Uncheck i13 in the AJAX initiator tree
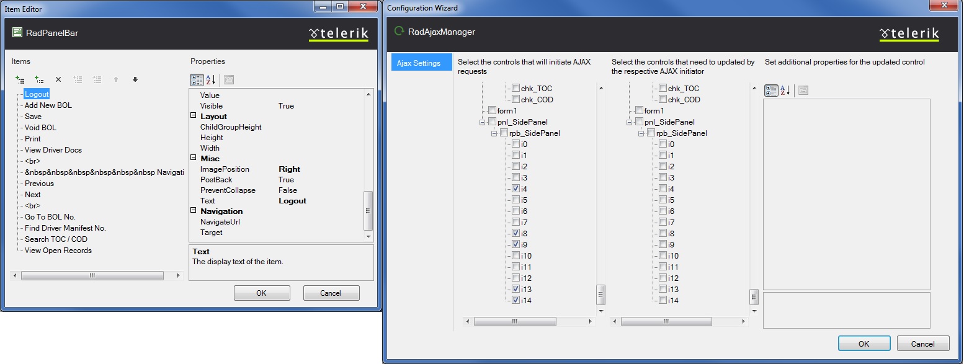 516,289
